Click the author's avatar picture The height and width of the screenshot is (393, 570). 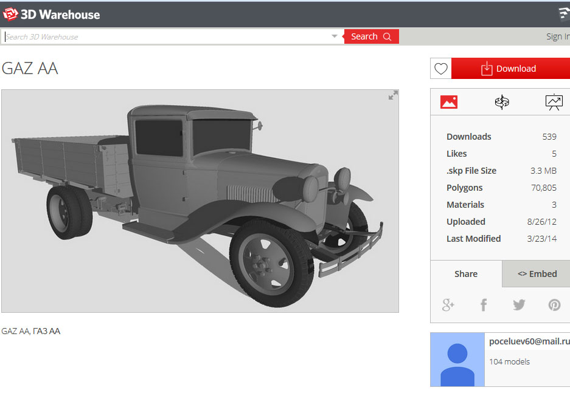(x=457, y=360)
